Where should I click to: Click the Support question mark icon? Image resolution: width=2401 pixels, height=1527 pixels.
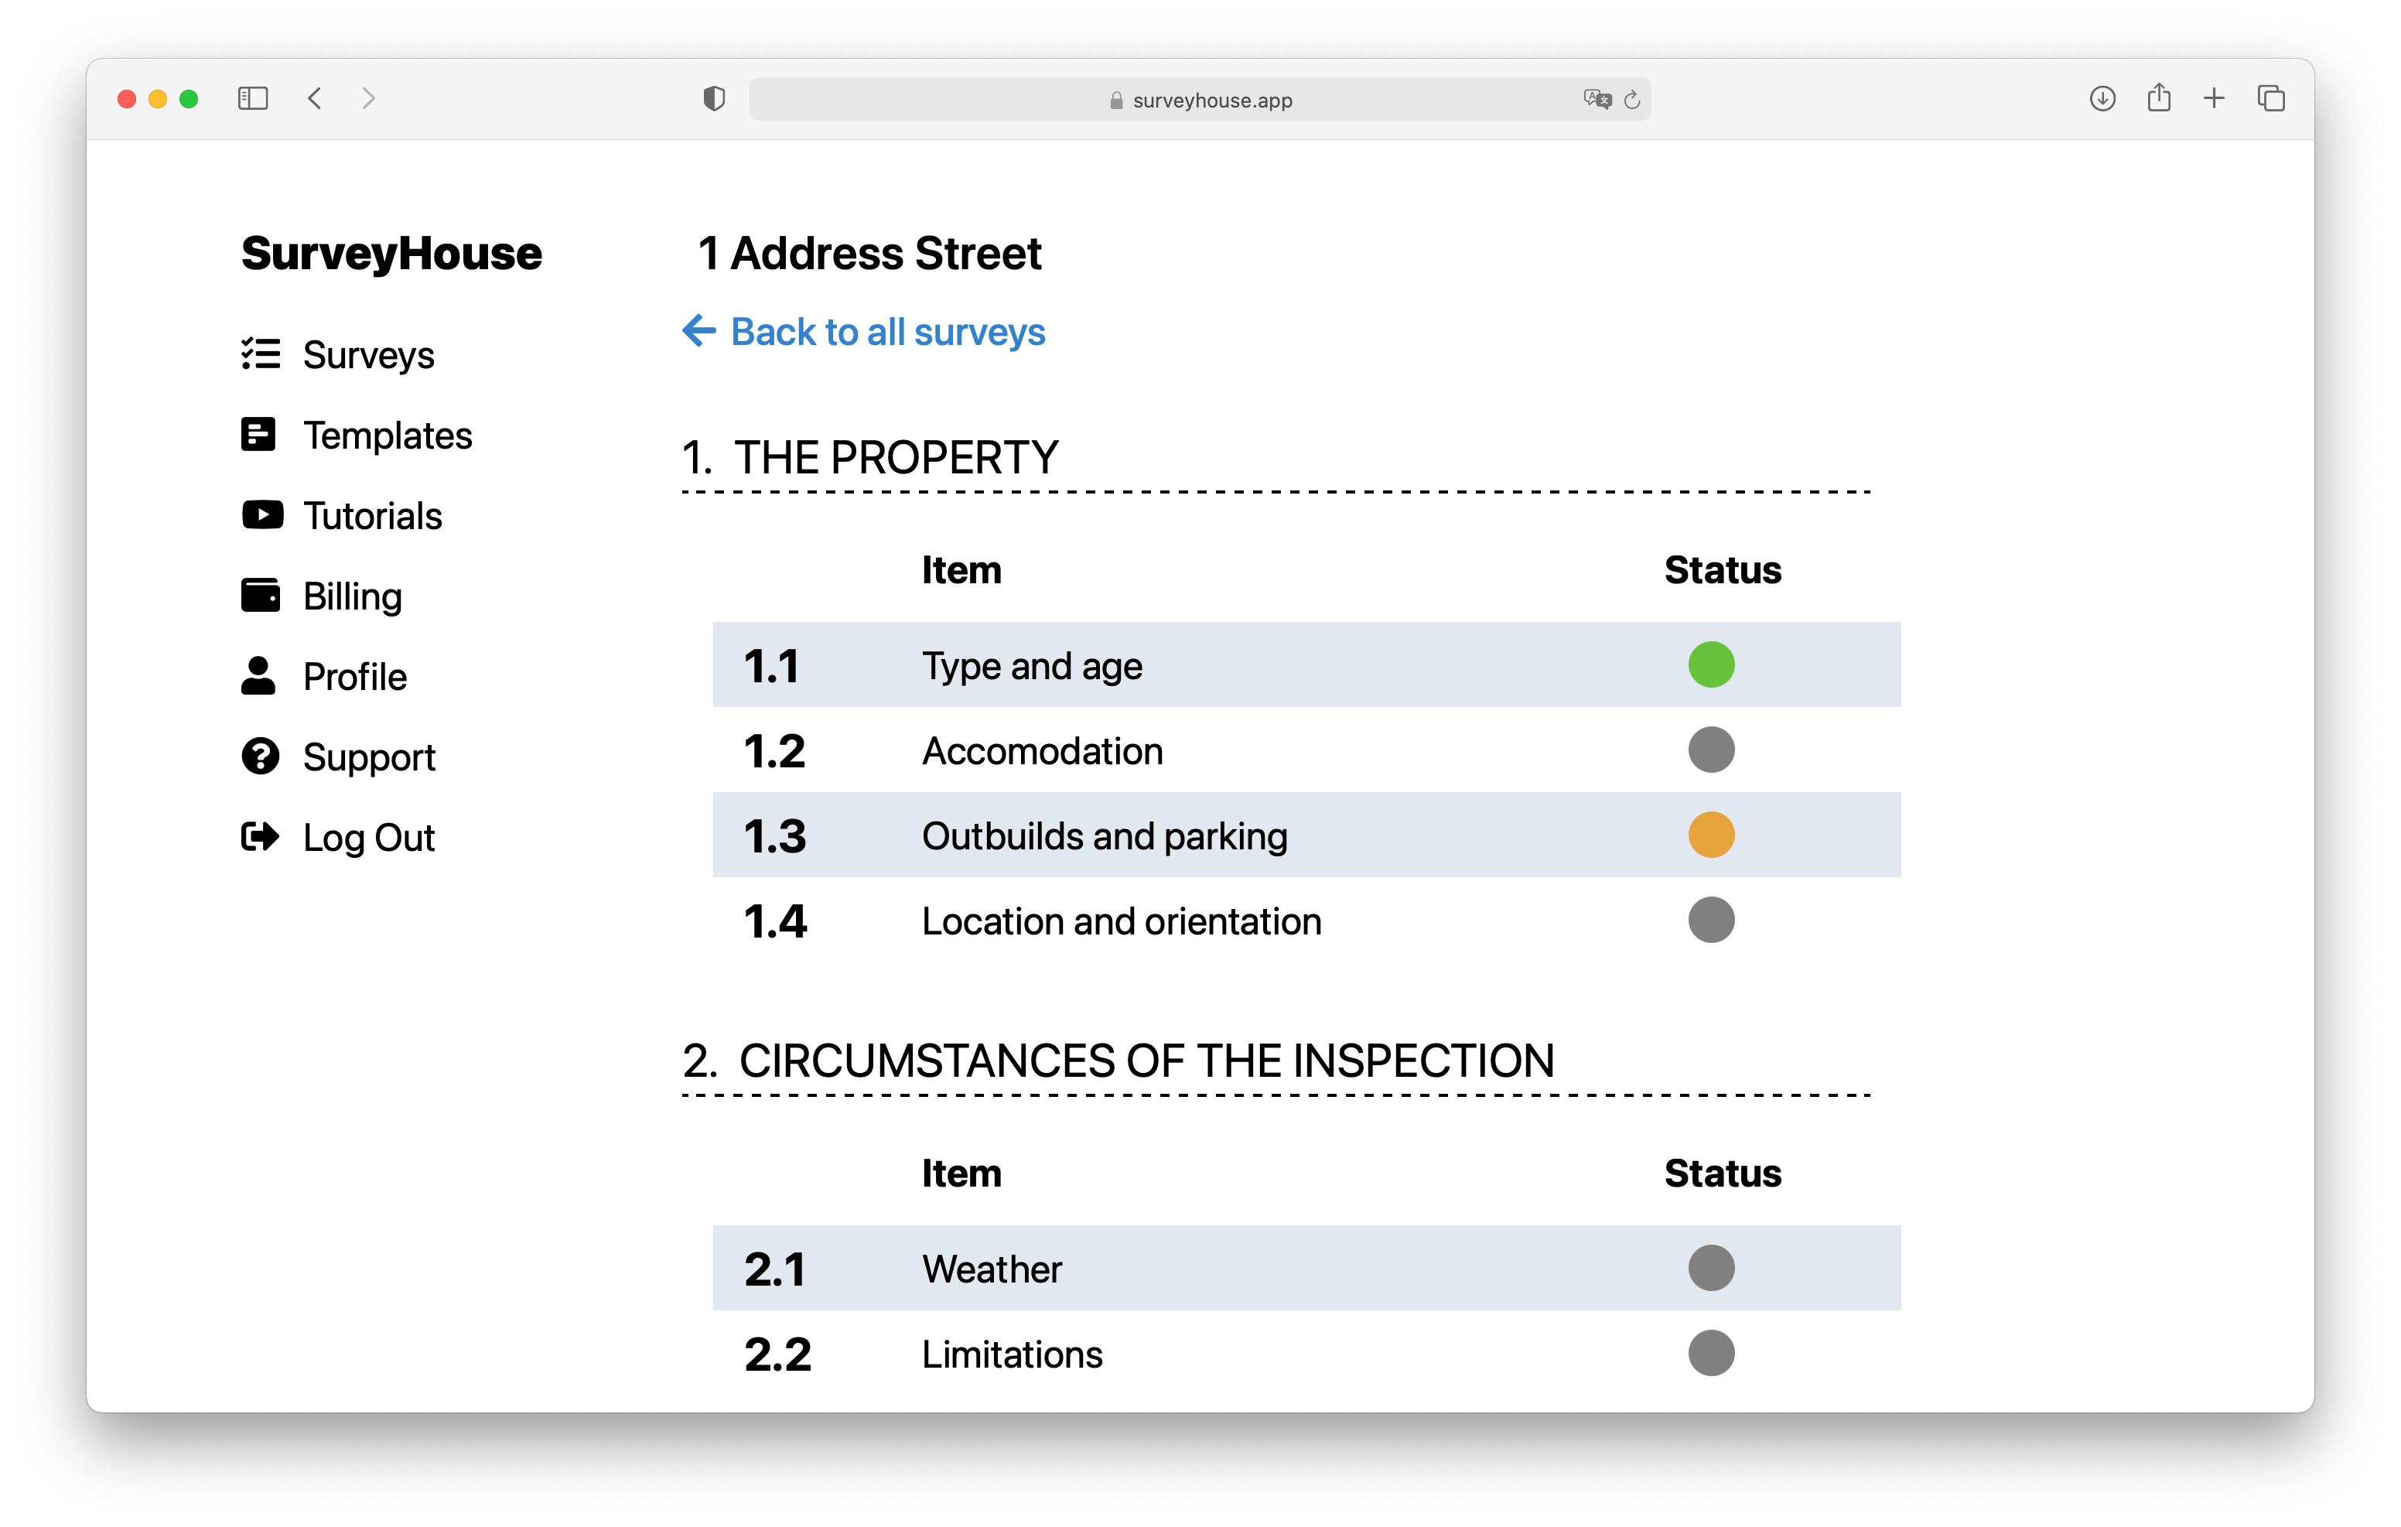click(260, 756)
